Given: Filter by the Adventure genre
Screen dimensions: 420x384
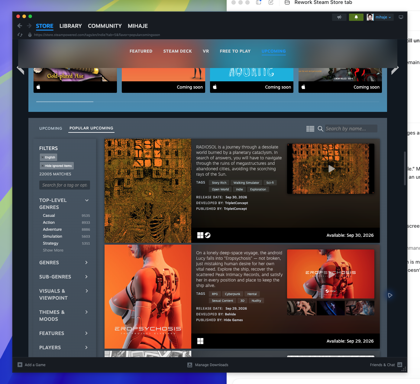Looking at the screenshot, I should click(x=52, y=229).
